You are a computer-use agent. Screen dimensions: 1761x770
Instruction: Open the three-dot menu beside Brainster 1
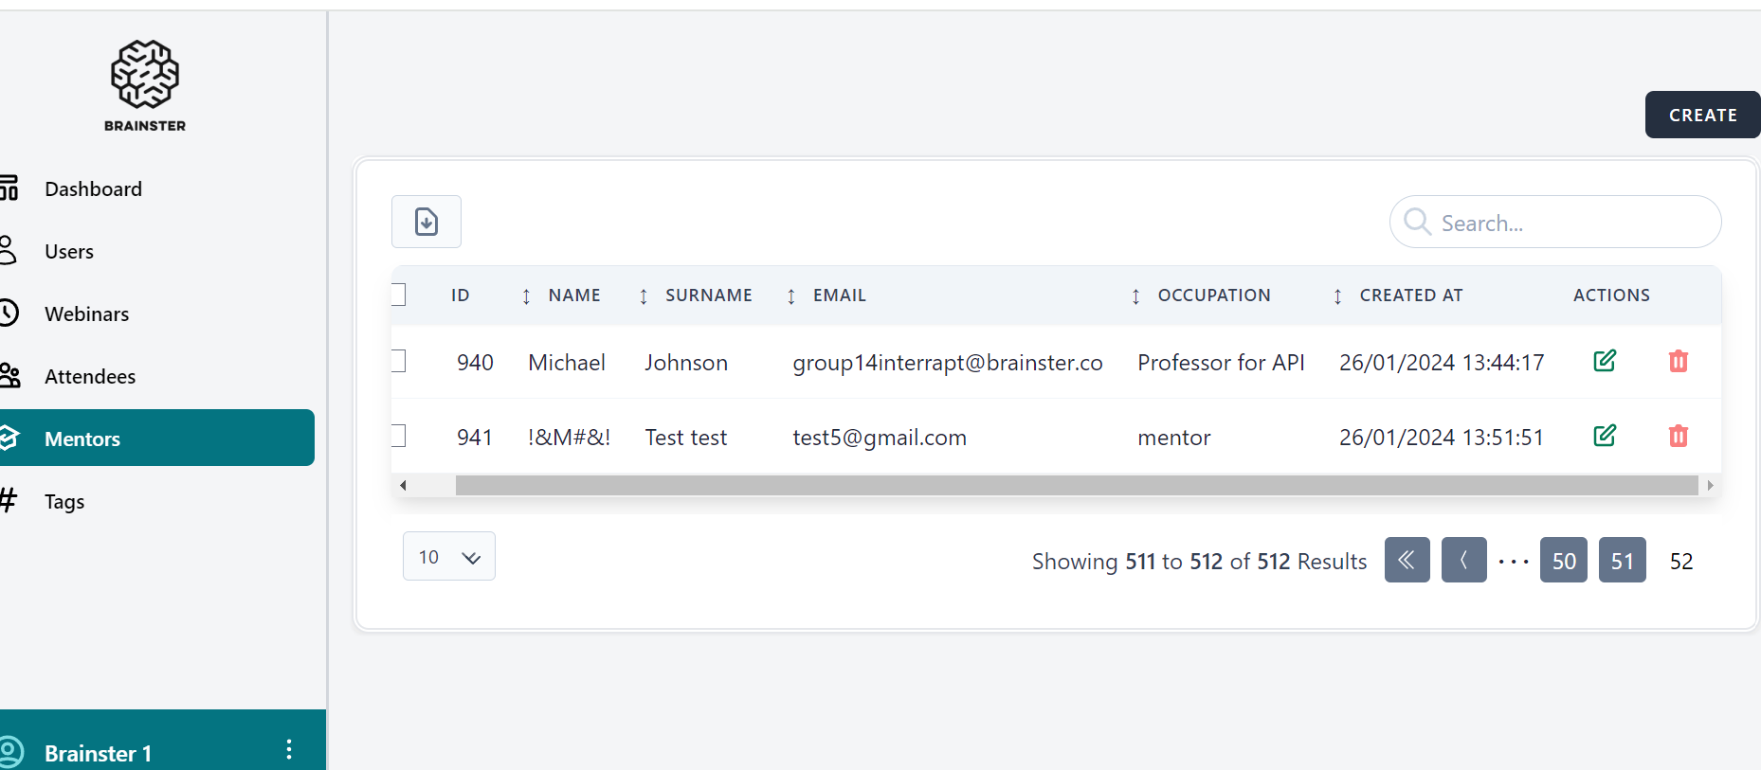(289, 750)
